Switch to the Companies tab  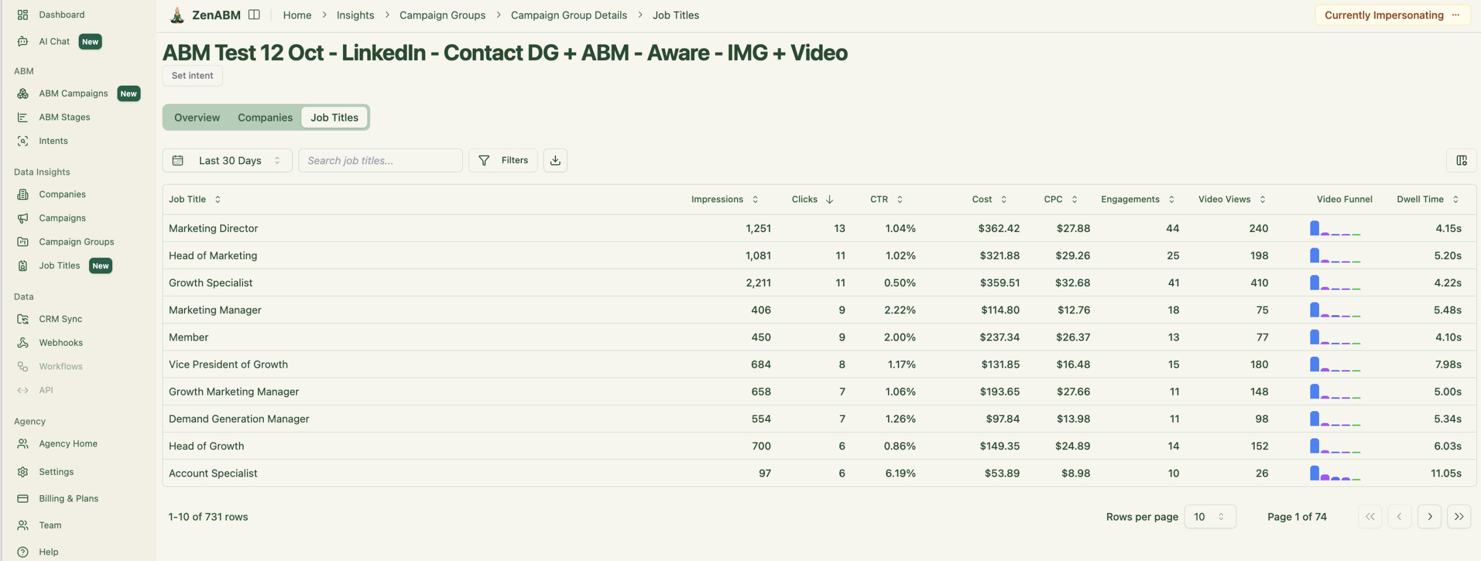(x=265, y=117)
